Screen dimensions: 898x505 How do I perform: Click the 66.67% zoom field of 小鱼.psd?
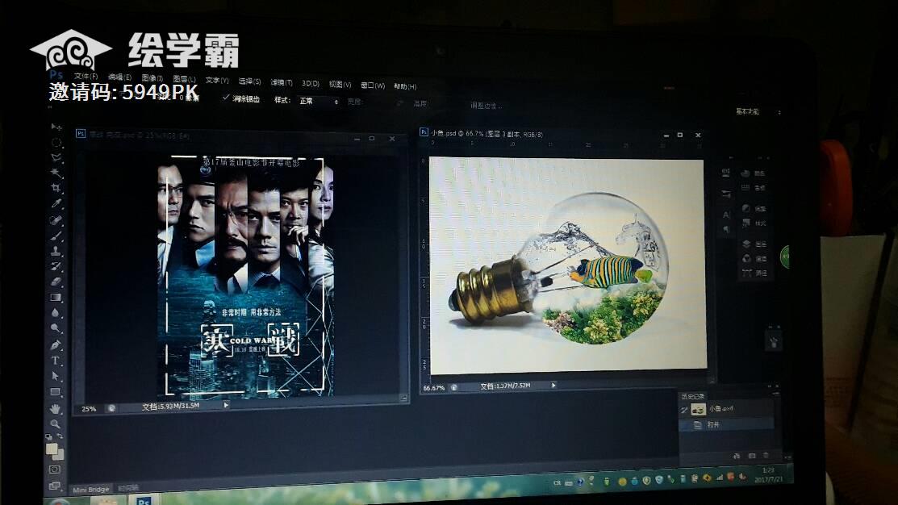(433, 388)
